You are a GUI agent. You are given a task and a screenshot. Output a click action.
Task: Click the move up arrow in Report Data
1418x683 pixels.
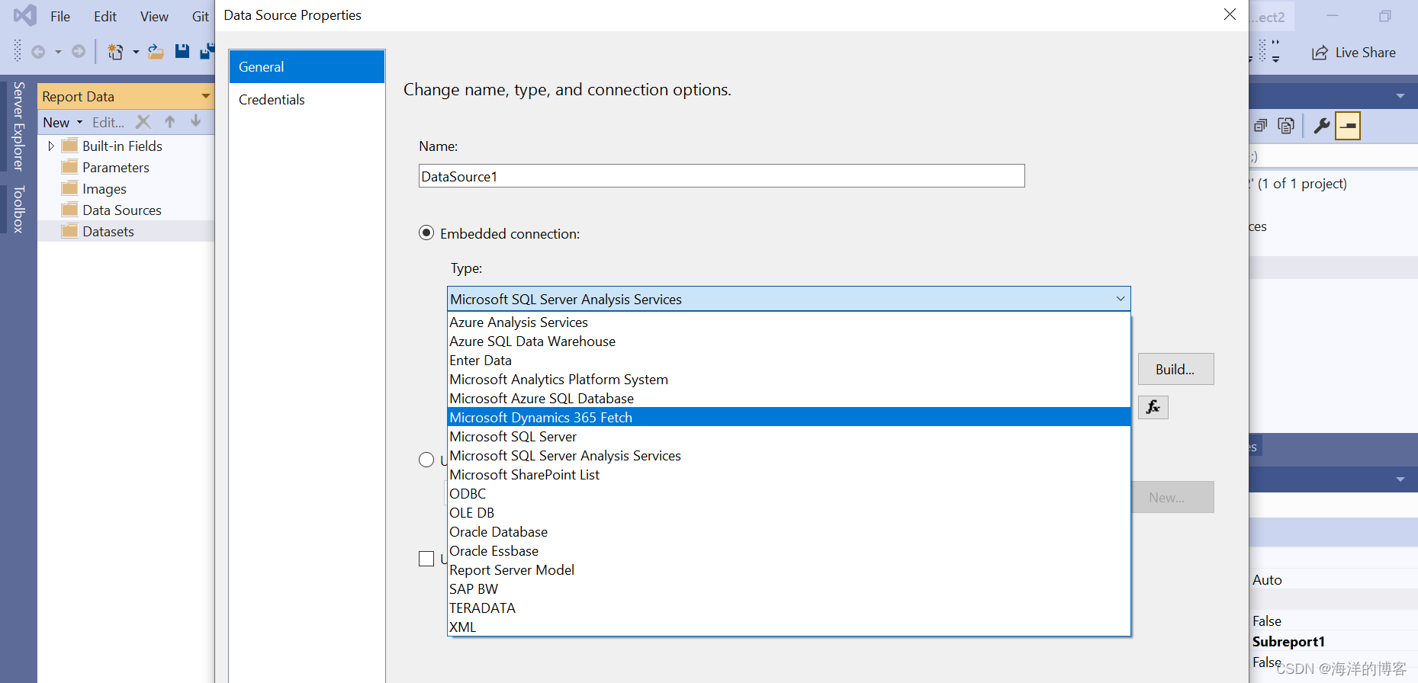click(x=170, y=122)
